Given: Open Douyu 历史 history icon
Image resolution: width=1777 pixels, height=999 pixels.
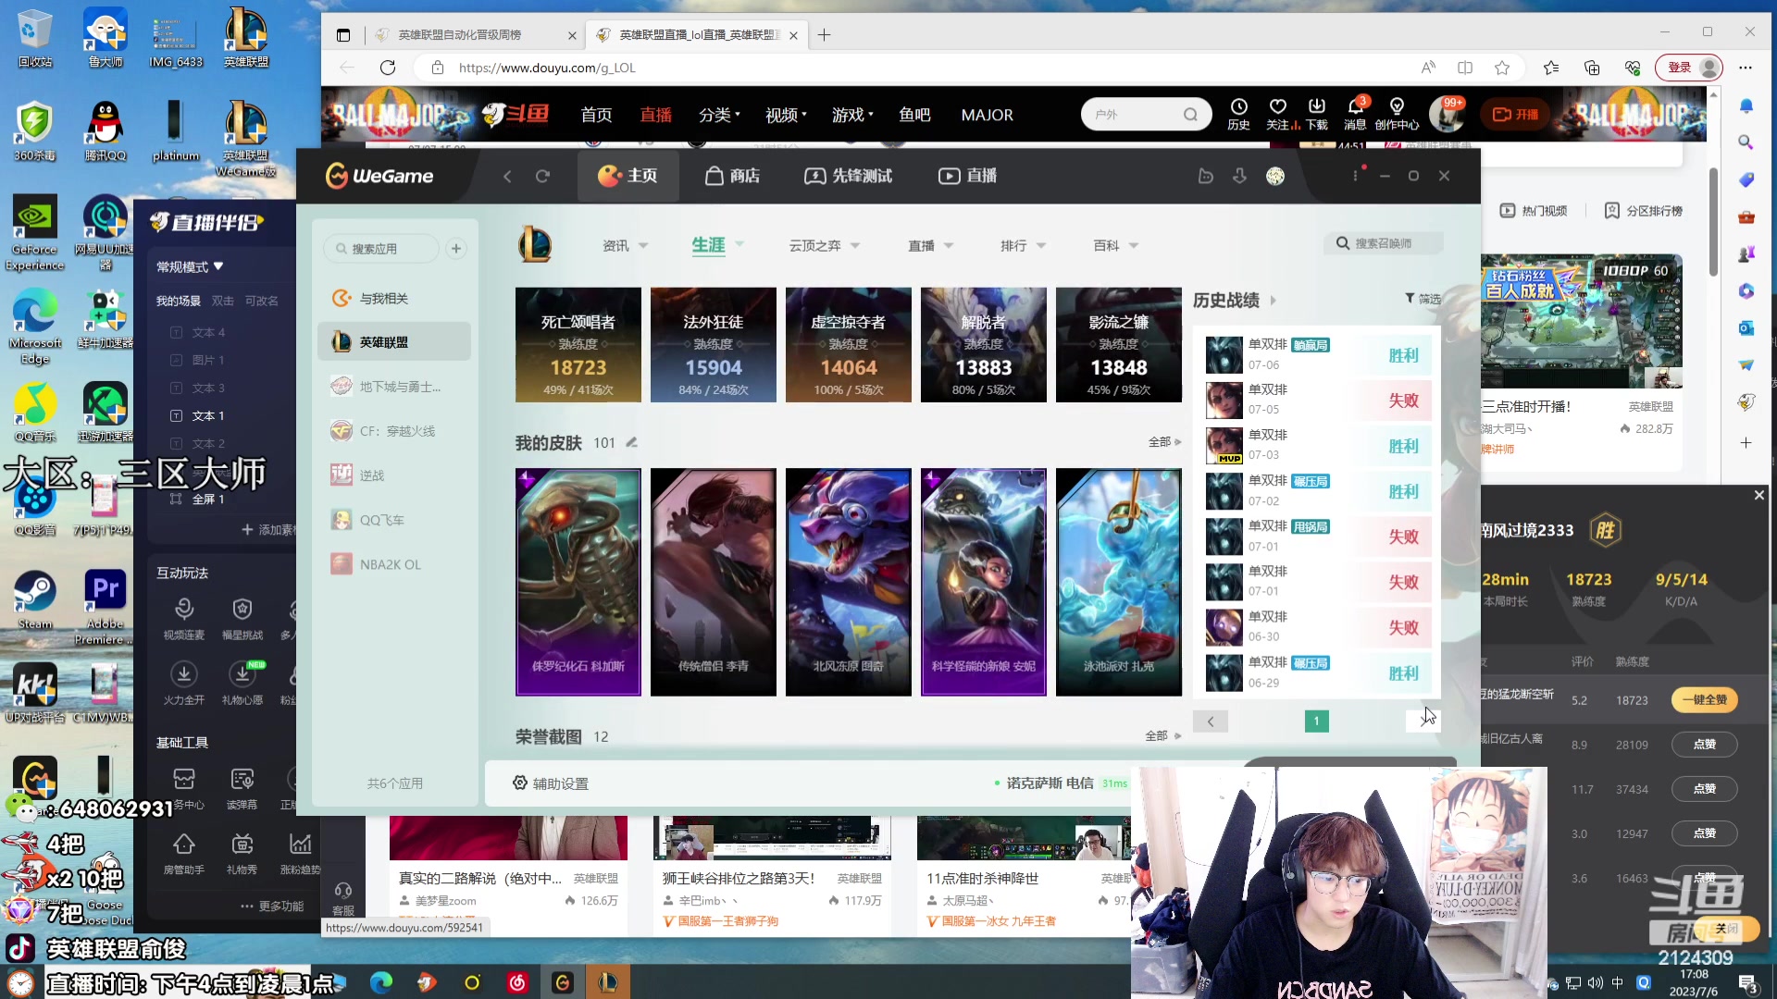Looking at the screenshot, I should [x=1238, y=114].
